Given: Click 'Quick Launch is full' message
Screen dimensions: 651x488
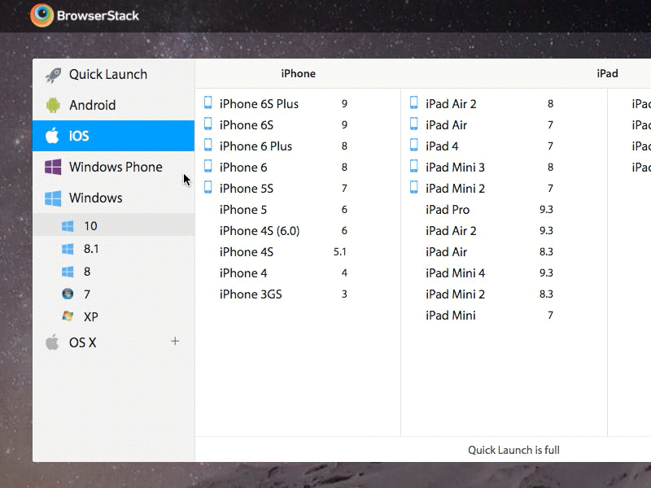Looking at the screenshot, I should tap(513, 450).
